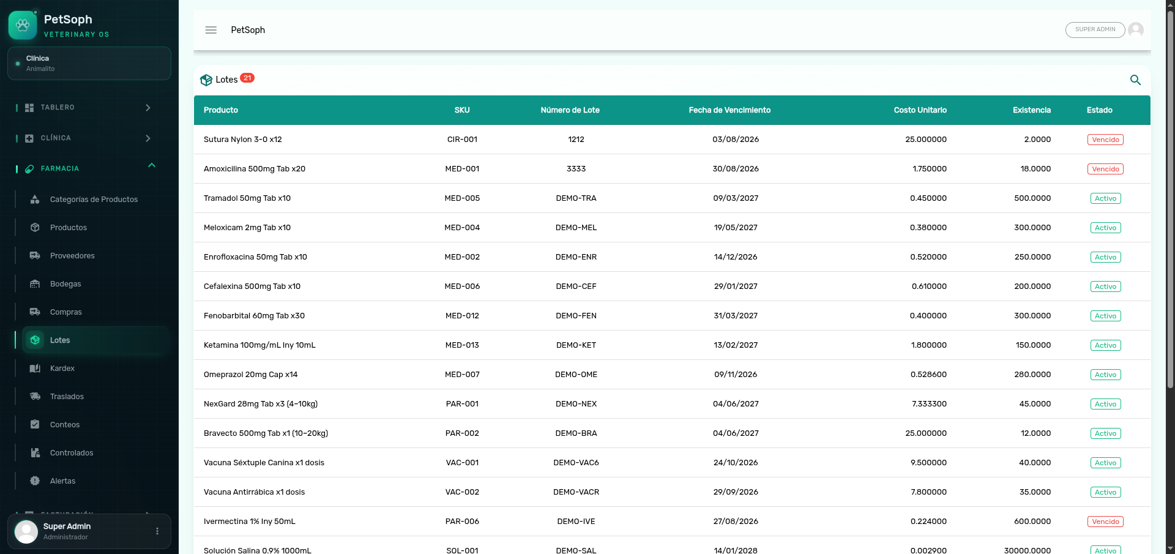Click existencia value 600.0000
Image resolution: width=1175 pixels, height=554 pixels.
tap(1032, 522)
